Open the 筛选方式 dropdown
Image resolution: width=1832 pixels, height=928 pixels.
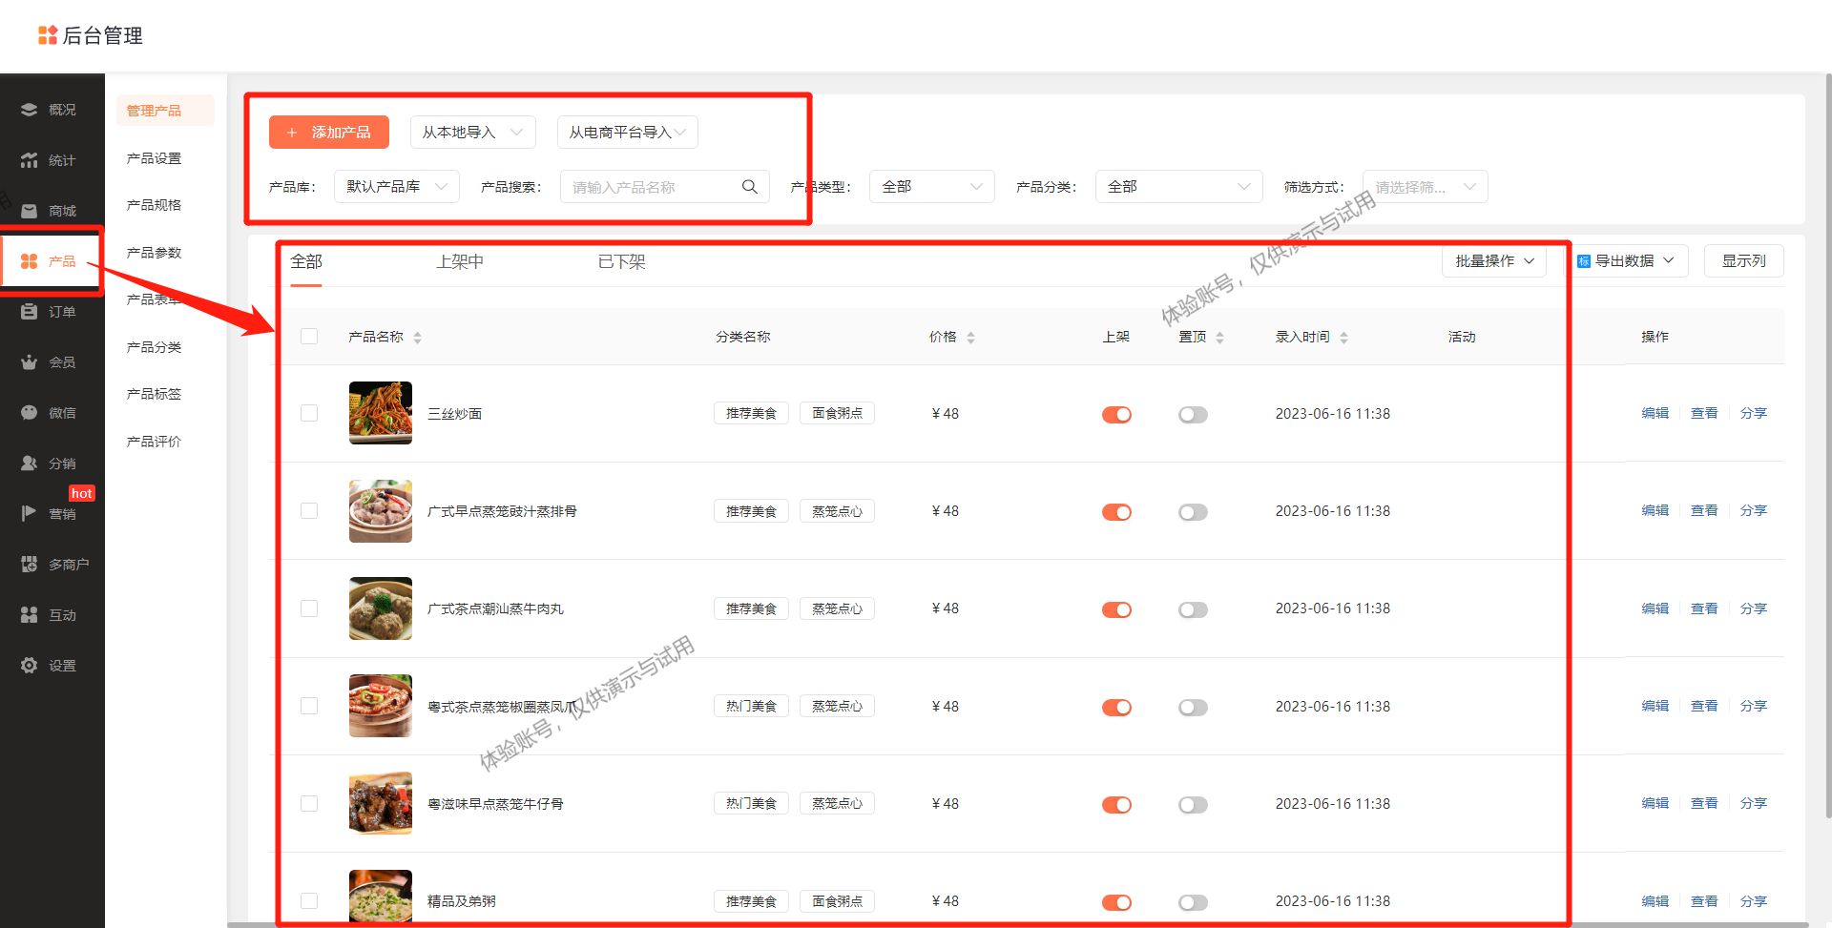(1426, 187)
